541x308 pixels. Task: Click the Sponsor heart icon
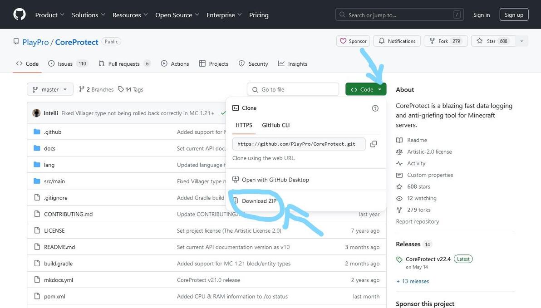click(x=344, y=41)
